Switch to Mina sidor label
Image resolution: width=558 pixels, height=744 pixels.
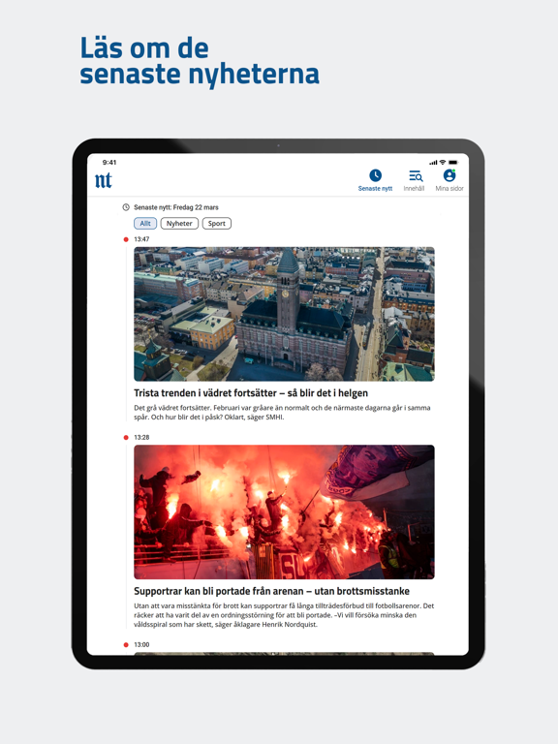click(x=449, y=188)
